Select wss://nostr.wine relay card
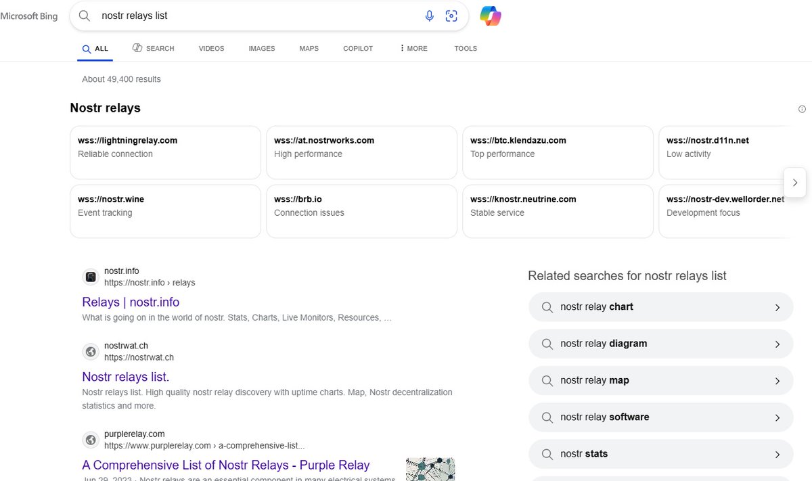 165,211
